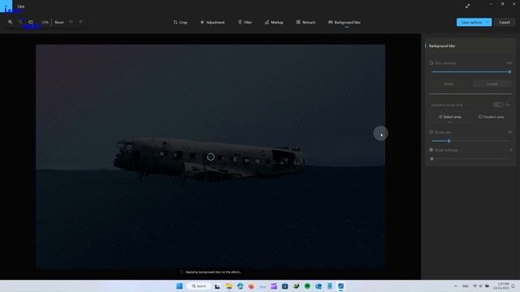Open the Filter tab
Screen dimensions: 520x292
[245, 22]
